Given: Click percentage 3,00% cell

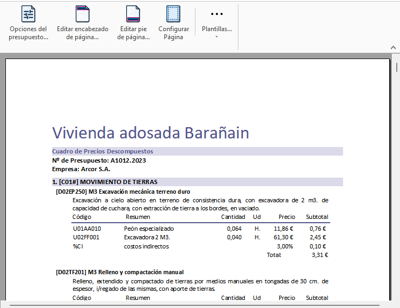Looking at the screenshot, I should [285, 246].
